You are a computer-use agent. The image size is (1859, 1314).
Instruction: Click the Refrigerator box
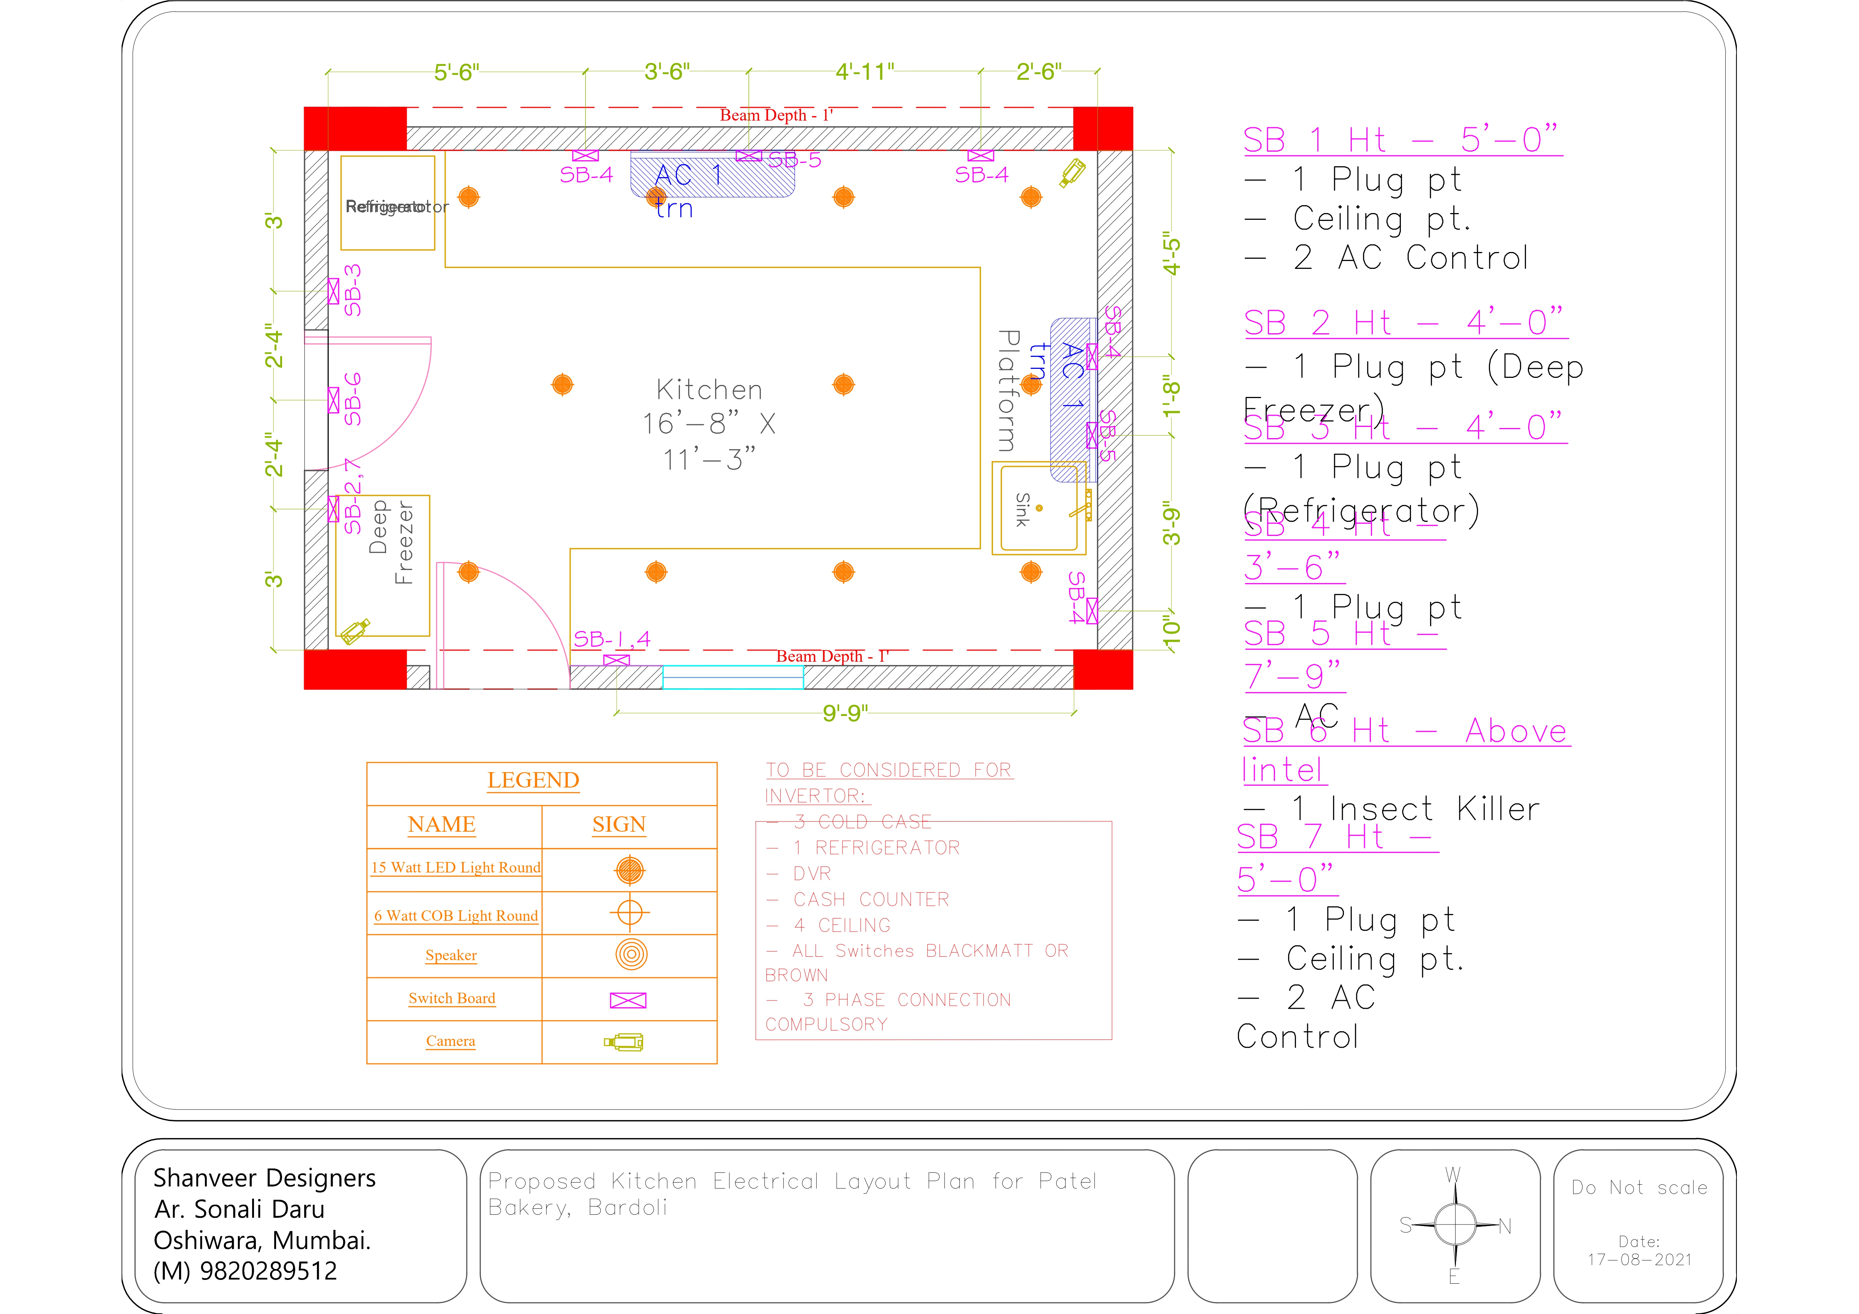(387, 203)
